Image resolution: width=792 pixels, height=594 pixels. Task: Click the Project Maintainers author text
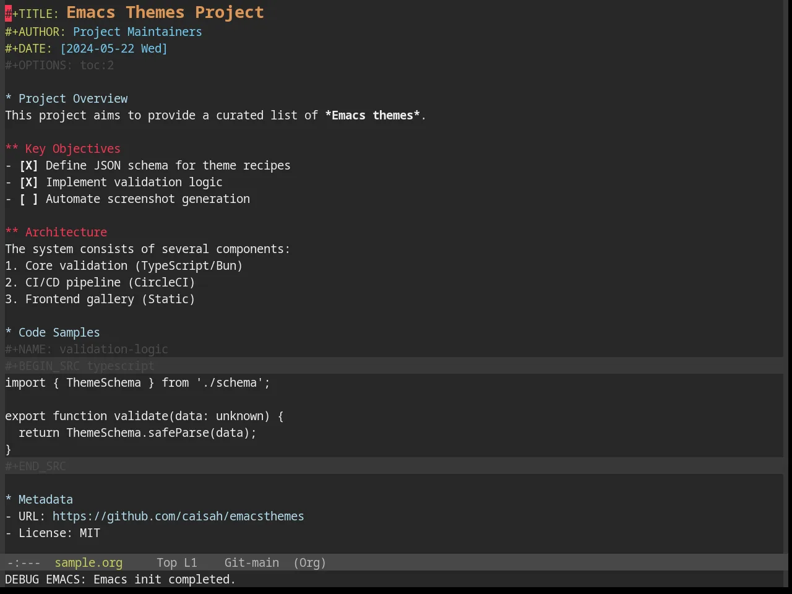[x=137, y=32]
